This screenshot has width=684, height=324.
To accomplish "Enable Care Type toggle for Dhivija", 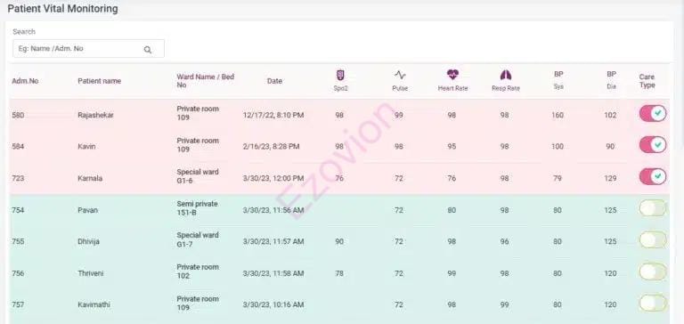I will [x=653, y=239].
